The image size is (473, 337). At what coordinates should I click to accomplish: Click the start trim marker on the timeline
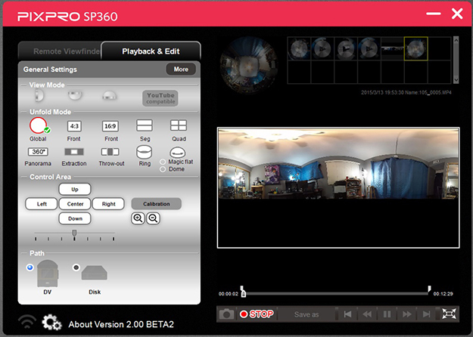pos(241,288)
